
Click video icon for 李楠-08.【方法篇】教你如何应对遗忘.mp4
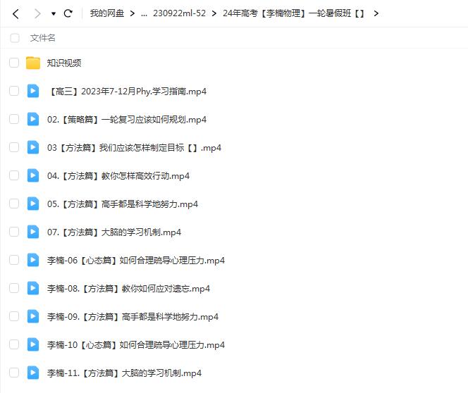[x=33, y=288]
